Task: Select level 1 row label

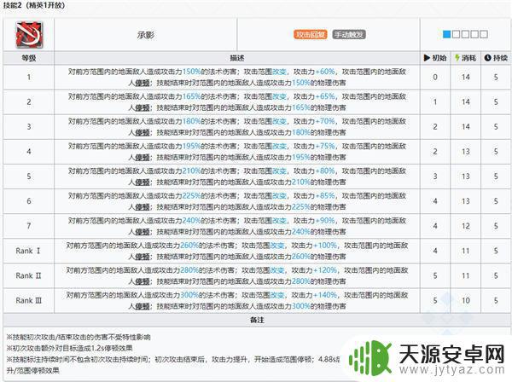Action: click(29, 78)
